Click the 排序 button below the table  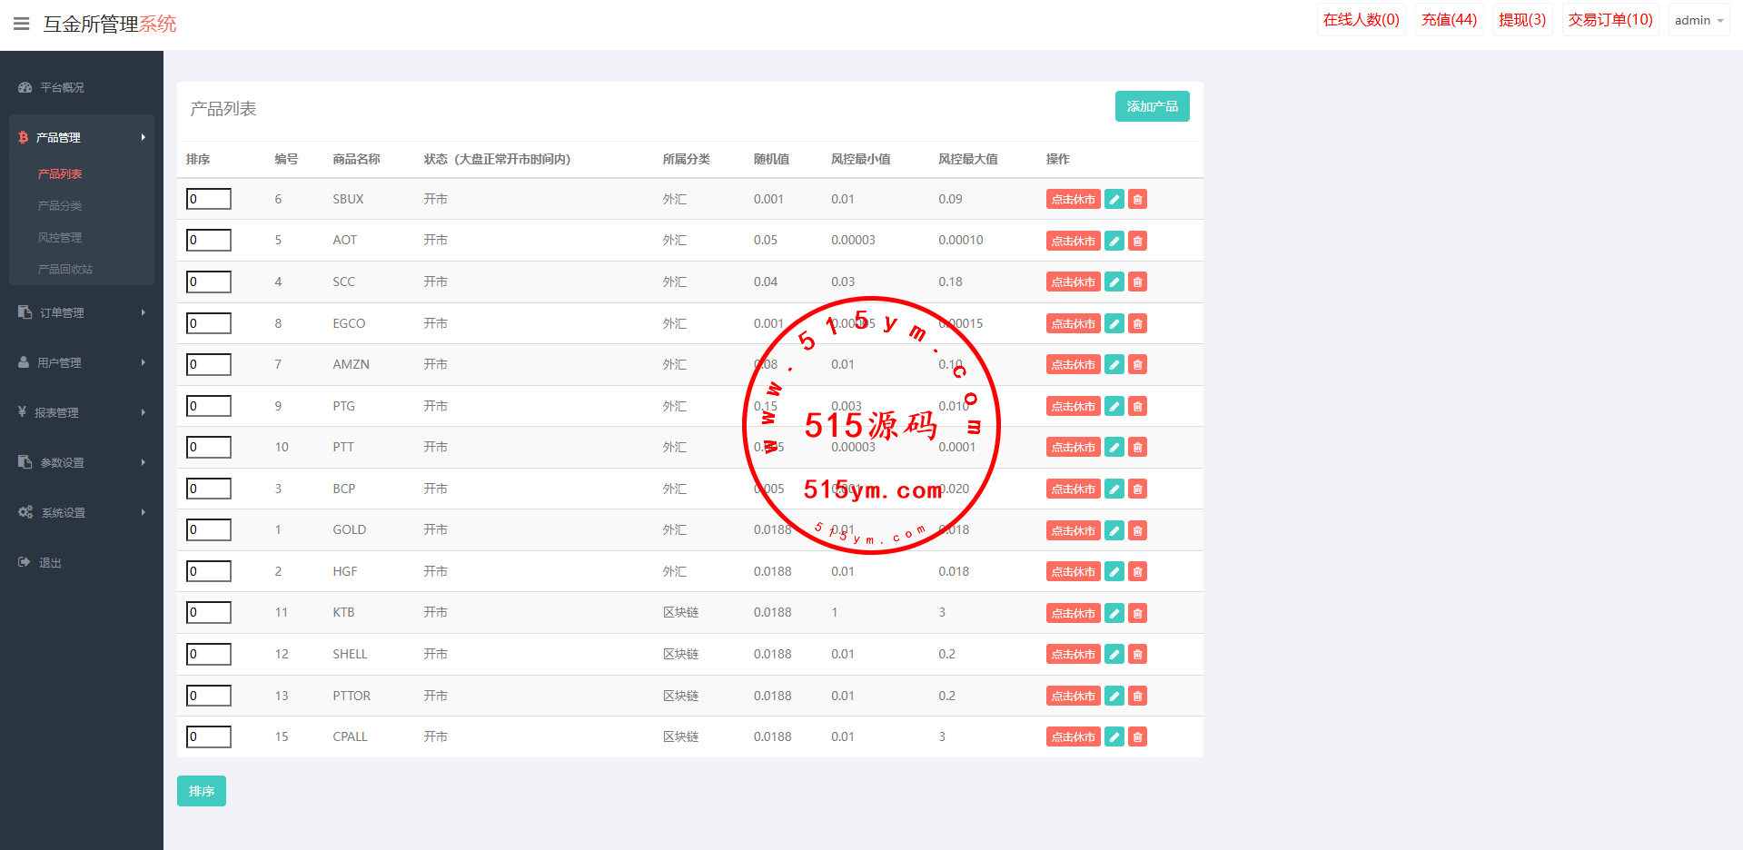(x=201, y=791)
